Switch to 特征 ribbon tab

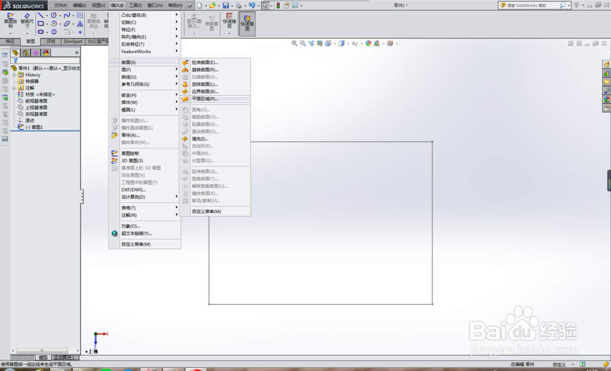(x=10, y=42)
